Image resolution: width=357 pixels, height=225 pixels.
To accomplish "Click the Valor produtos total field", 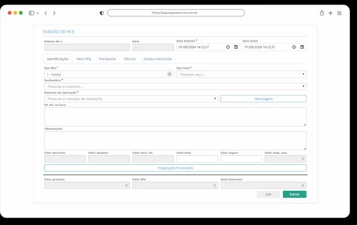I will point(87,186).
